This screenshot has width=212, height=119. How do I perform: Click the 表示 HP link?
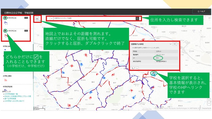158,58
